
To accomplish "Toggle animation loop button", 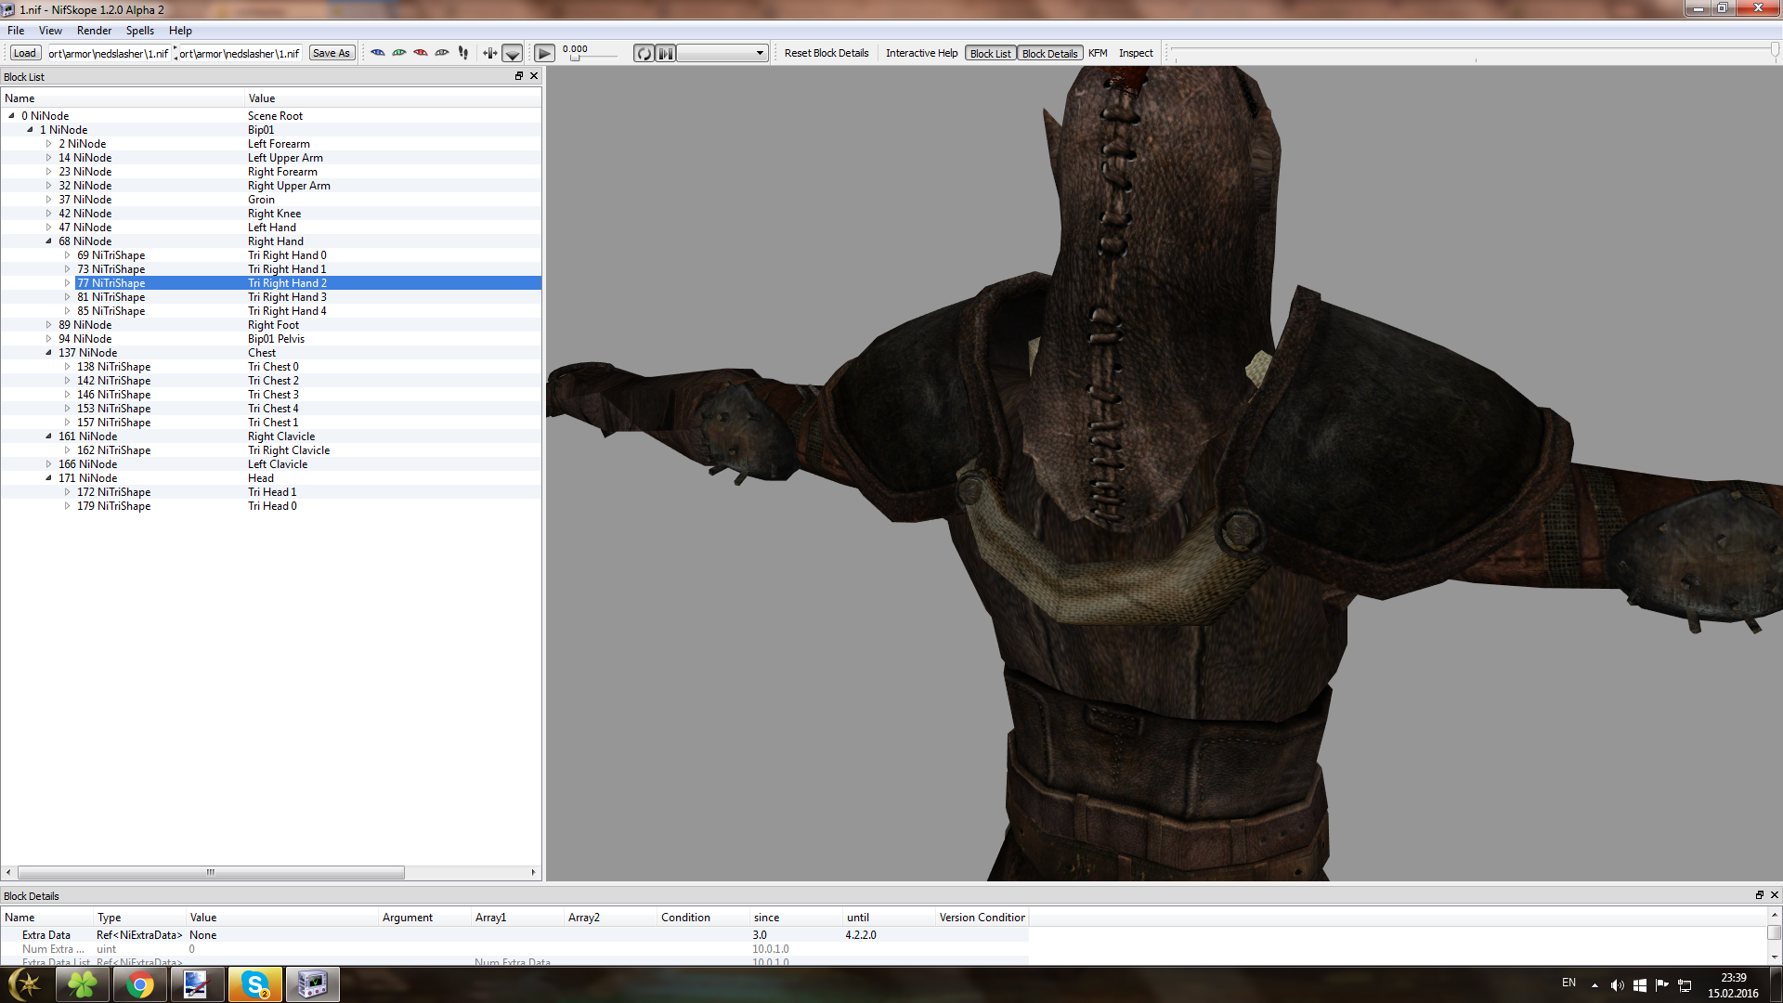I will pyautogui.click(x=644, y=53).
